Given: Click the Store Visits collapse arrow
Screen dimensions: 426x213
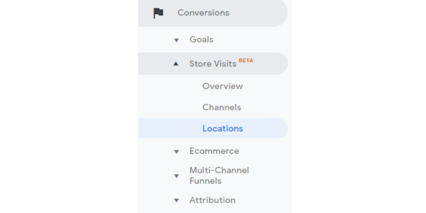Looking at the screenshot, I should point(176,64).
